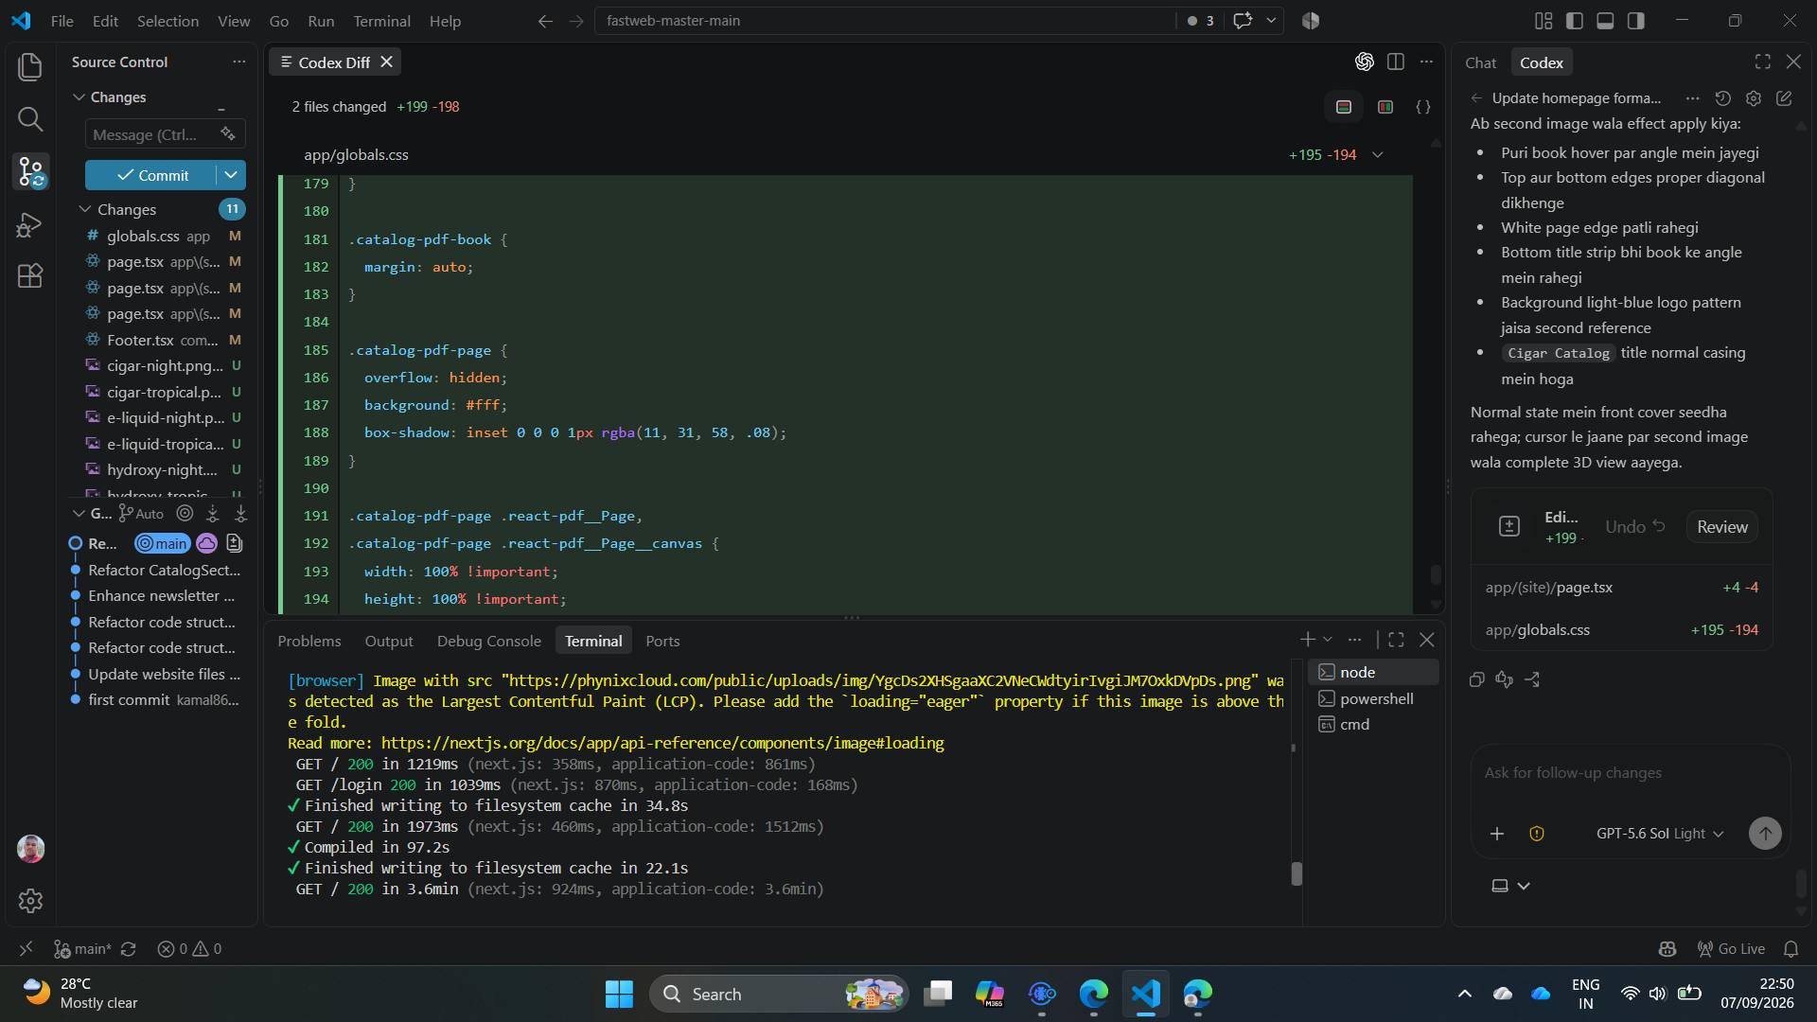The image size is (1817, 1022).
Task: Click the Codex settings gear icon
Action: click(1754, 98)
